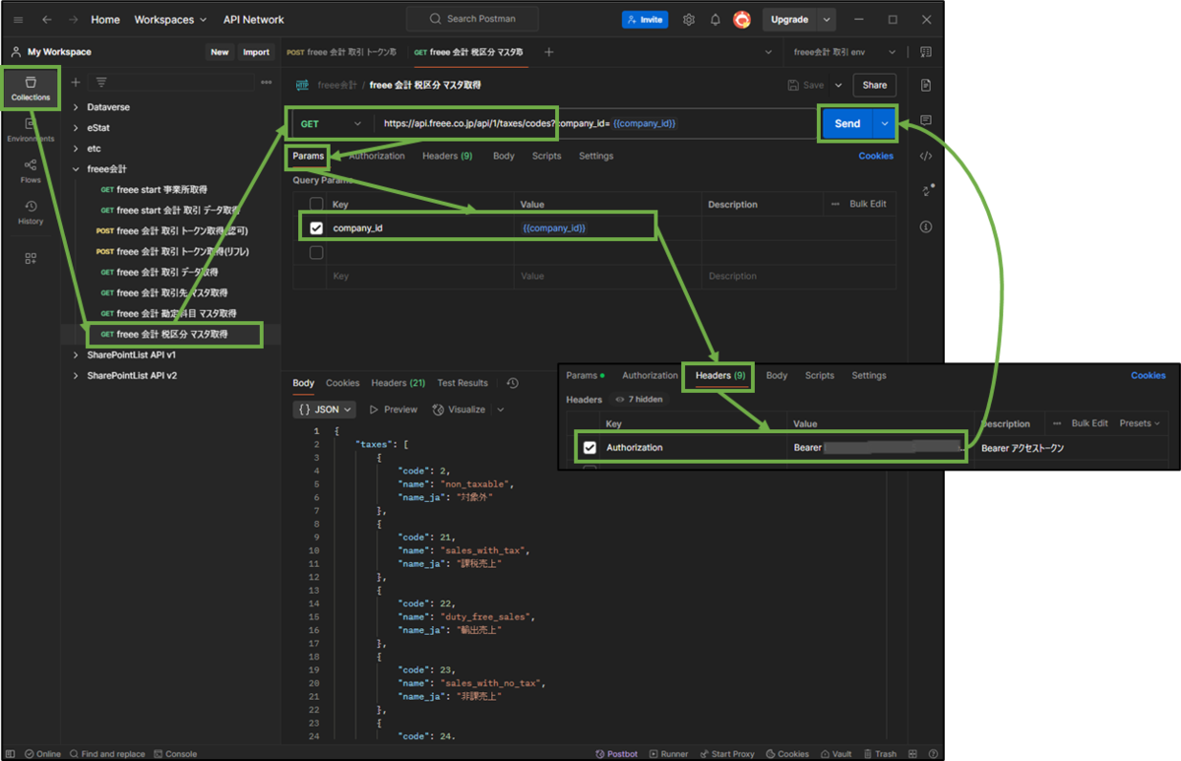
Task: Open the request Settings tab
Action: (x=595, y=157)
